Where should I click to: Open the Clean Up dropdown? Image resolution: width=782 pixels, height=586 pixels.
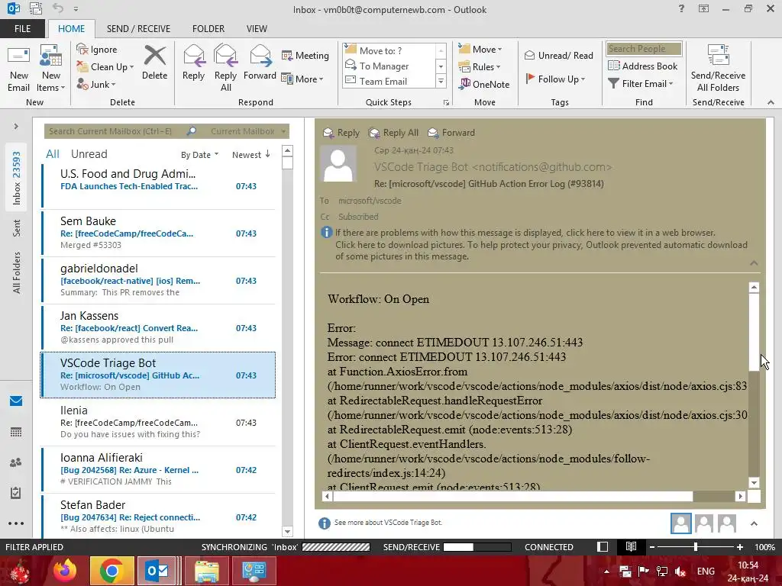pyautogui.click(x=105, y=67)
